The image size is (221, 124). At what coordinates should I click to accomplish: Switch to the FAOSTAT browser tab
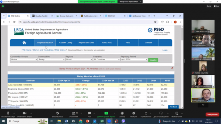click(x=115, y=16)
